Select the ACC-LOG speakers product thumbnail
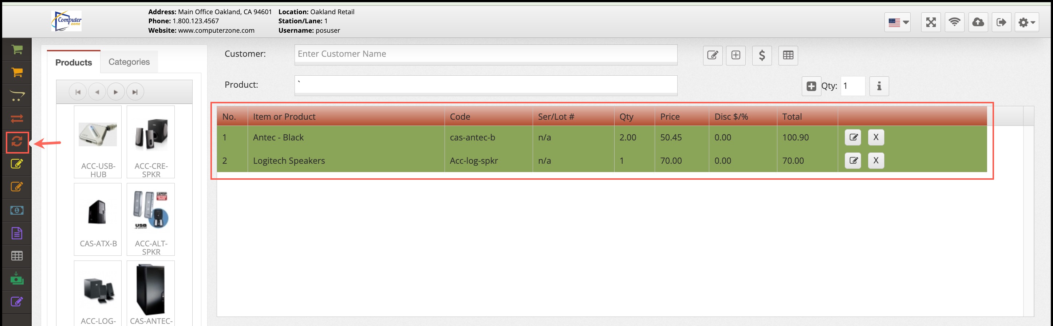The height and width of the screenshot is (326, 1053). tap(98, 293)
